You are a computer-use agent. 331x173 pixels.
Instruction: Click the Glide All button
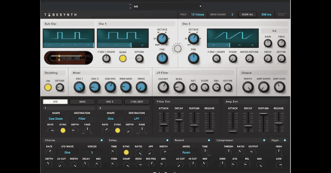point(247,14)
